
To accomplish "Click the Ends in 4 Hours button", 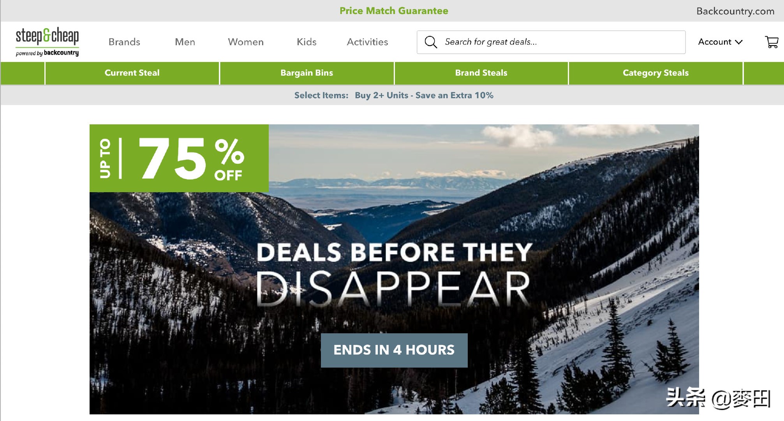I will (394, 350).
